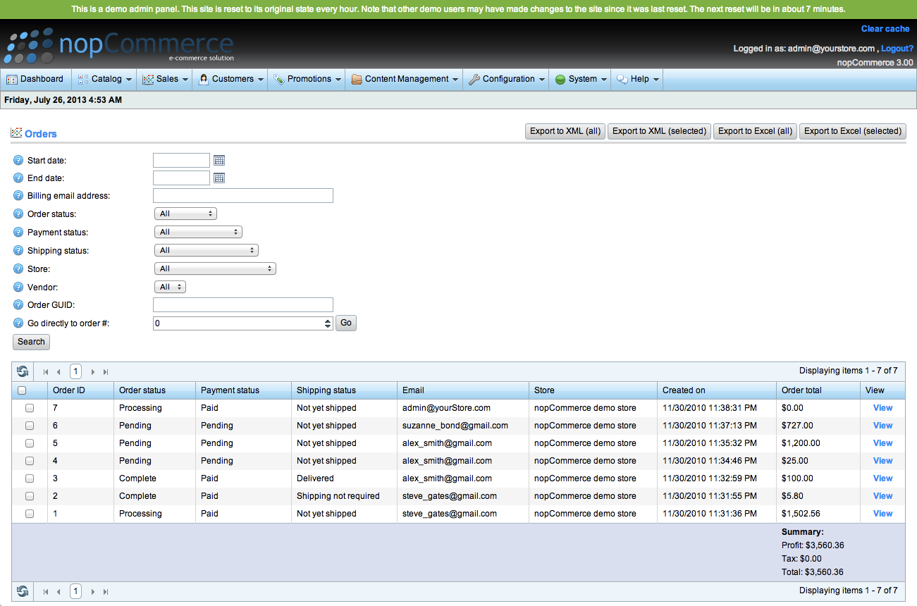Open the Start date calendar picker
This screenshot has width=917, height=606.
click(x=219, y=161)
